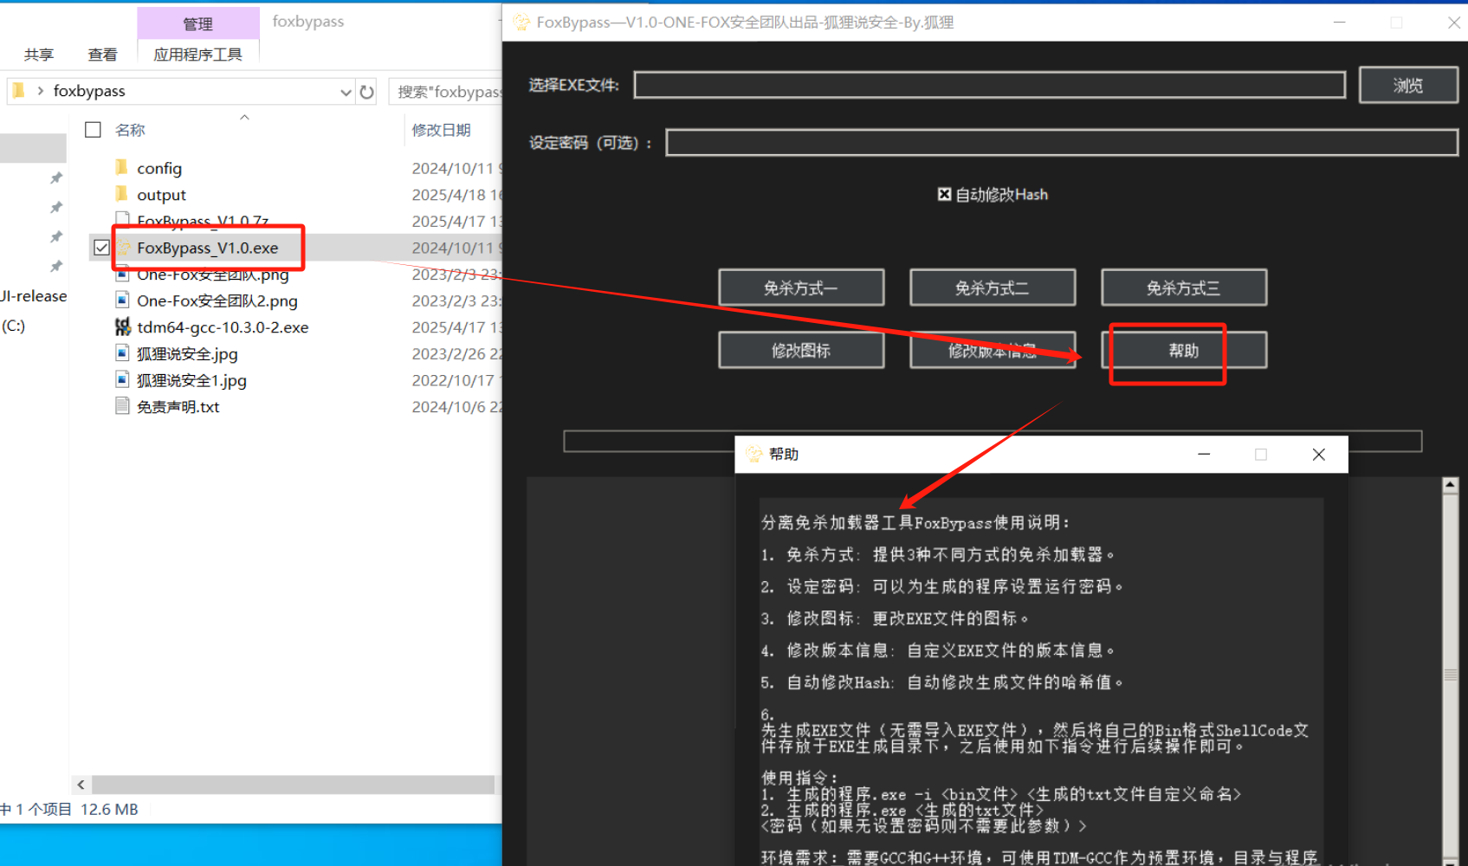Click the sort arrow above the 名称 column
1468x866 pixels.
(244, 117)
